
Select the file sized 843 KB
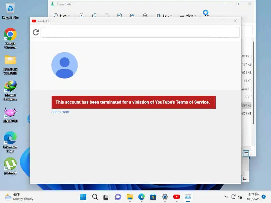pos(247,56)
